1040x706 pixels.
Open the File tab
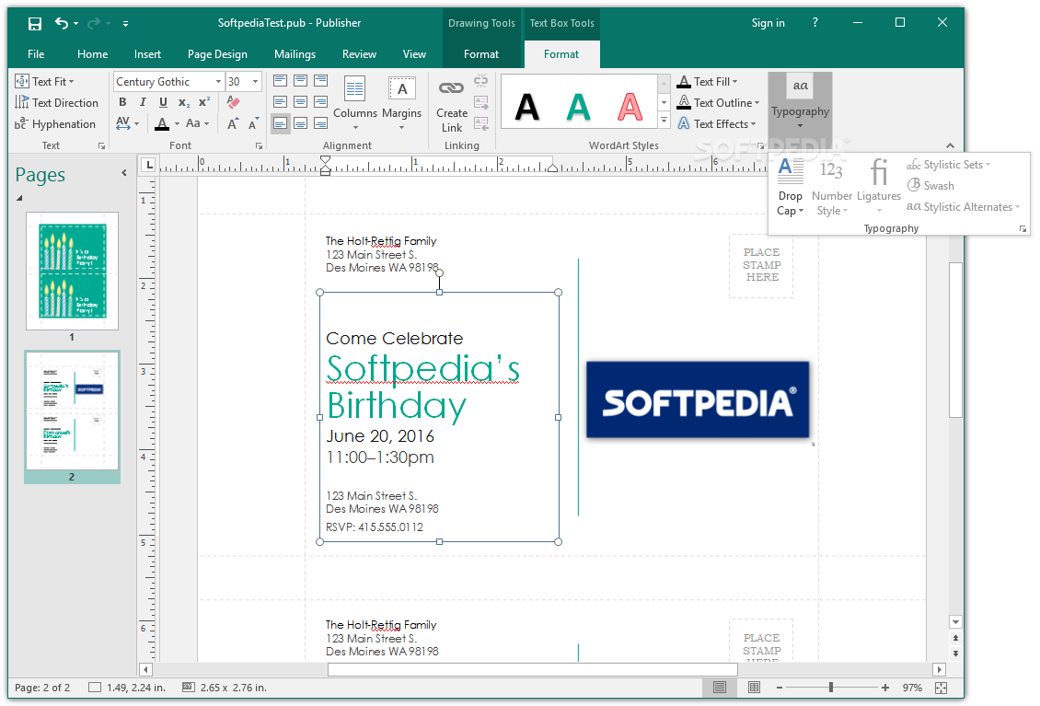click(x=36, y=54)
